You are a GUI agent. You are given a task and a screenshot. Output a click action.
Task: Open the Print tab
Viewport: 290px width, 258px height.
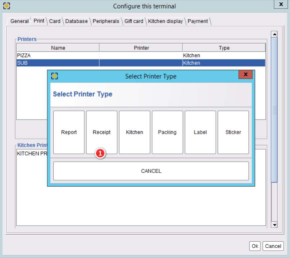point(39,21)
